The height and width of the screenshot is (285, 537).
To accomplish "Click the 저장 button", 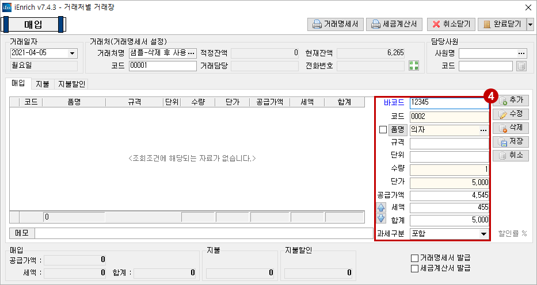I will (x=511, y=142).
